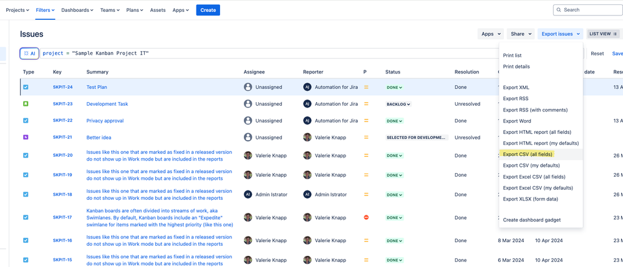The width and height of the screenshot is (623, 267).
Task: Click the unassigned avatar in SKPIT-21 row
Action: pos(248,138)
